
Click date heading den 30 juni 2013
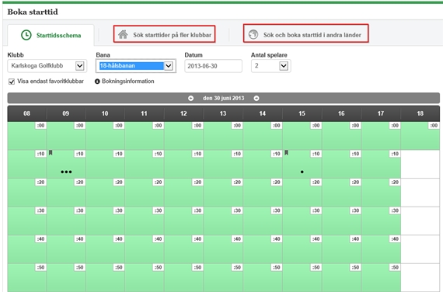(224, 99)
